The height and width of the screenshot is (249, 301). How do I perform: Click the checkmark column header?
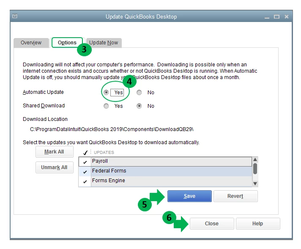pyautogui.click(x=85, y=153)
